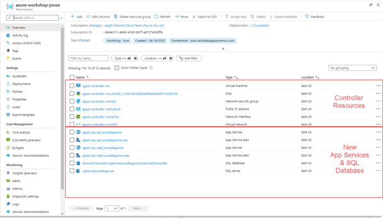The height and width of the screenshot is (218, 383).
Task: Click change link next to Tags
Action: tap(84, 40)
